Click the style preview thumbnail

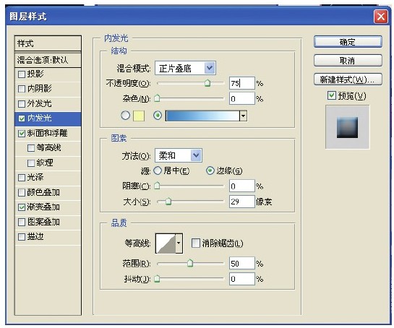coord(347,127)
